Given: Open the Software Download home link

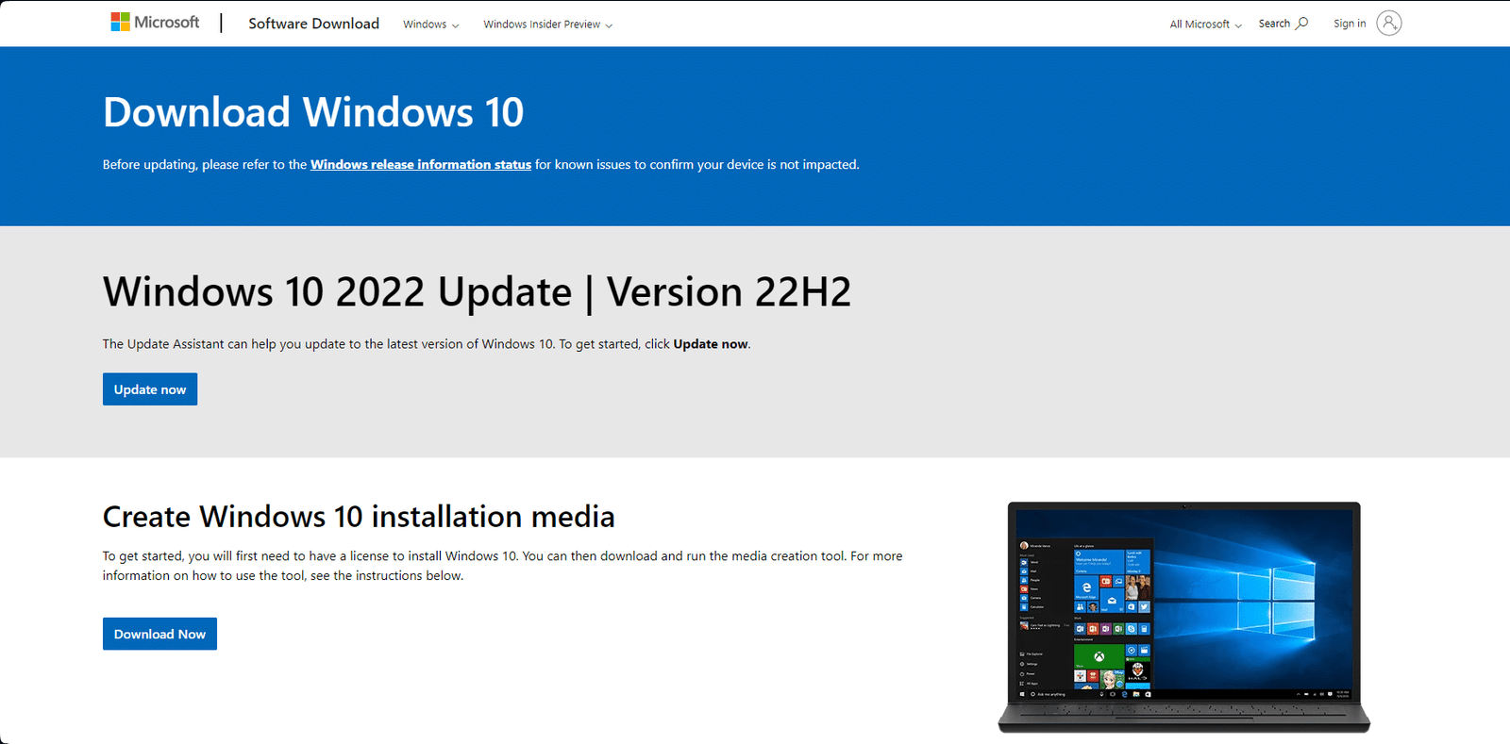Looking at the screenshot, I should (313, 24).
